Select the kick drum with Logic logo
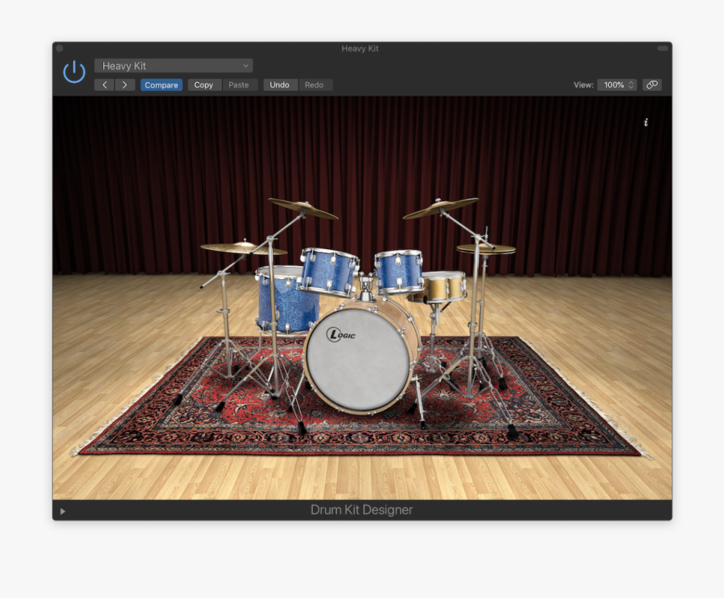 pyautogui.click(x=358, y=357)
